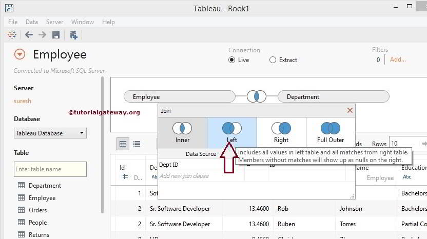Click the Tableau start page icon
Screen dimensions: 427x239
[12, 35]
